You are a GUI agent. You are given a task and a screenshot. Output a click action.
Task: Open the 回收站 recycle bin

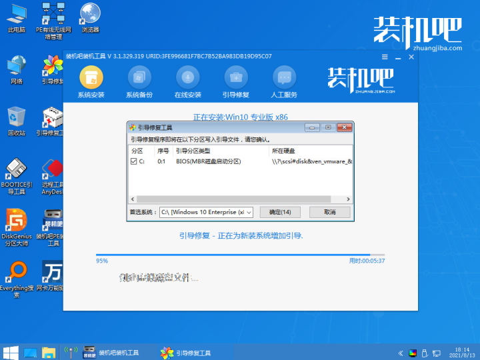17,121
